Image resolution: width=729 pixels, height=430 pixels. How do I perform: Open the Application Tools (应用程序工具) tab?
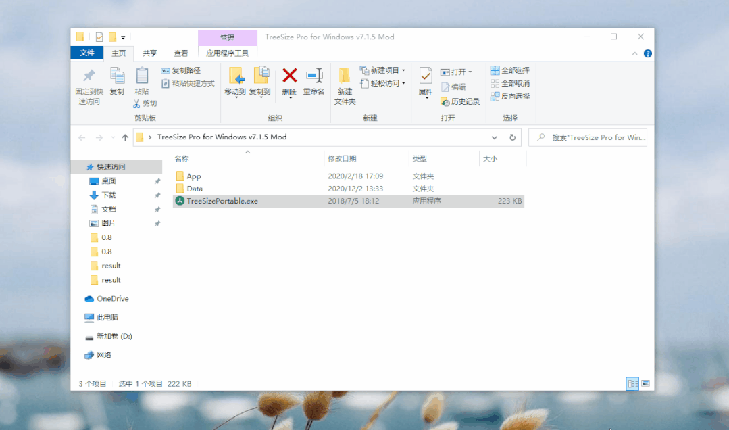[x=227, y=53]
